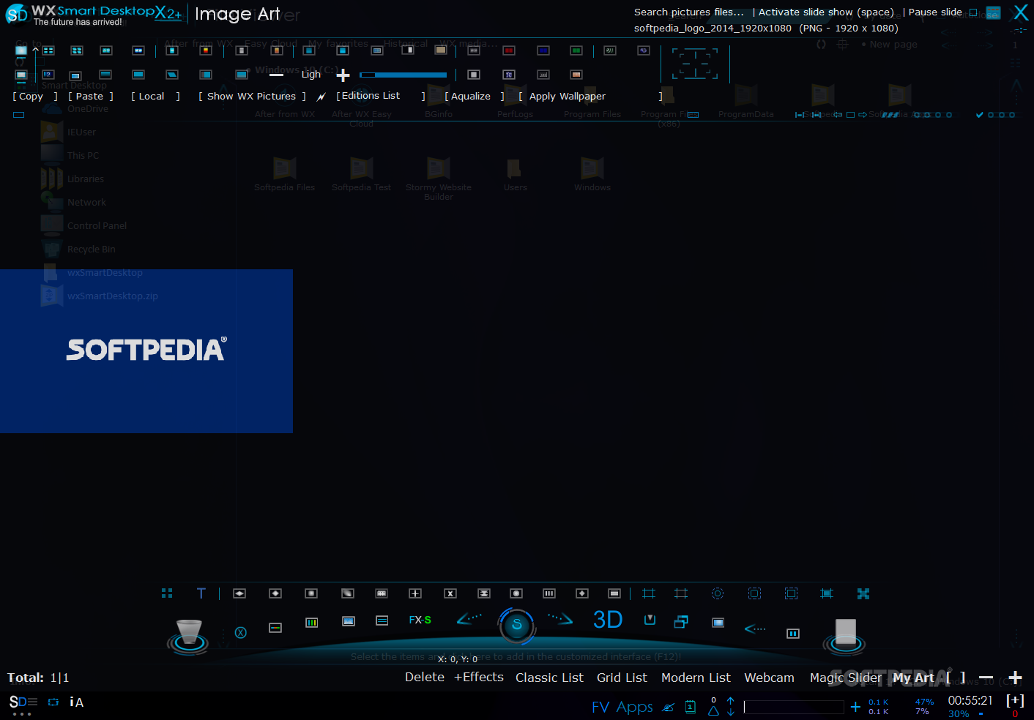Open the Classic List view
Viewport: 1034px width, 720px height.
[549, 678]
